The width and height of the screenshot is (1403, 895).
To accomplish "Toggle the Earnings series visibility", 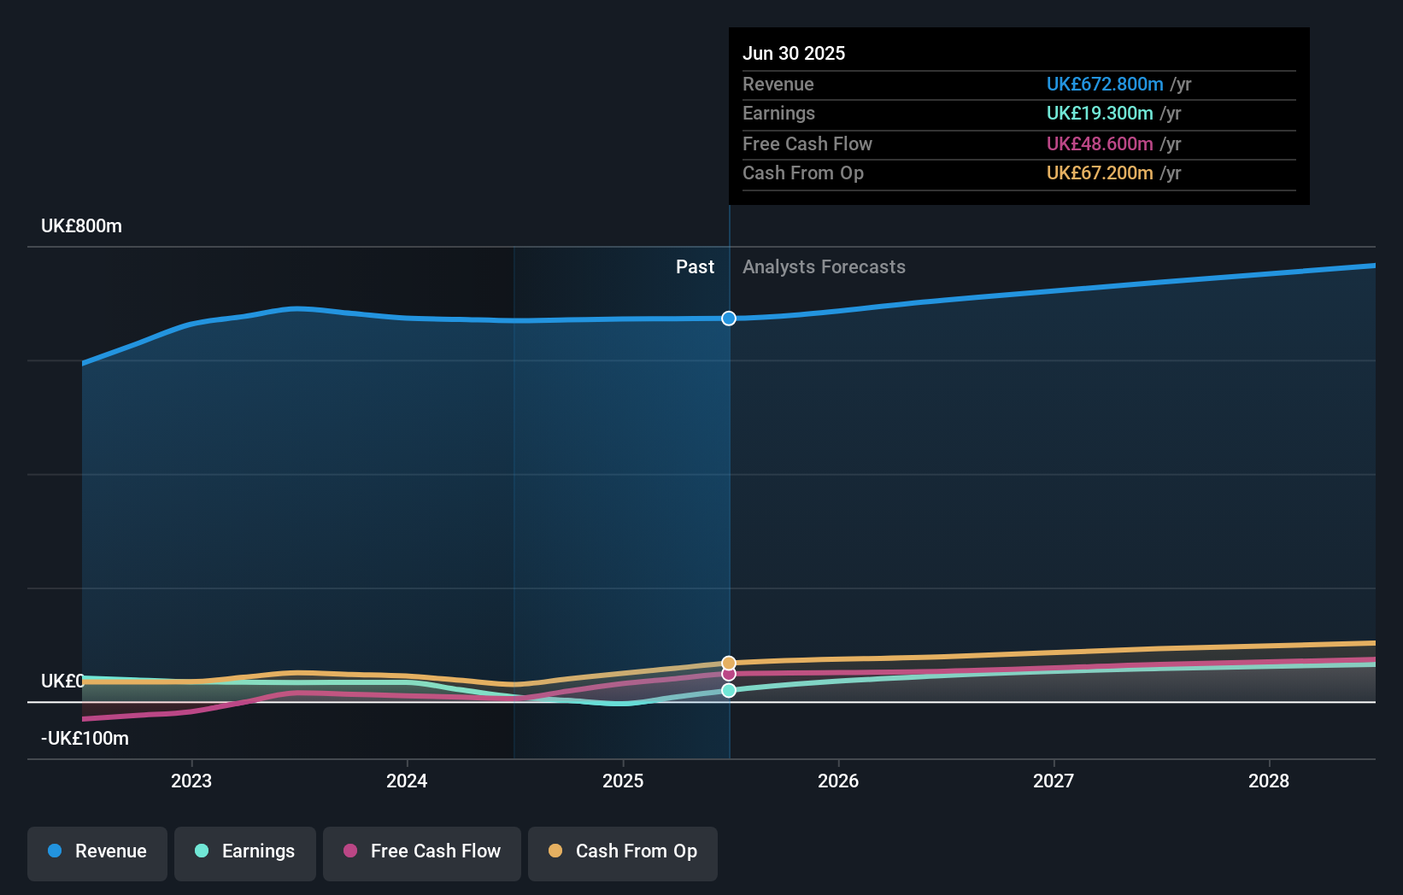I will (x=245, y=851).
